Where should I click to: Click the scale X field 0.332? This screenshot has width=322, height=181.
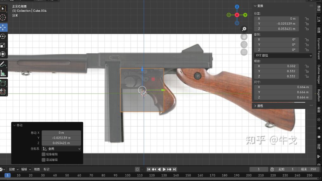tap(276, 66)
